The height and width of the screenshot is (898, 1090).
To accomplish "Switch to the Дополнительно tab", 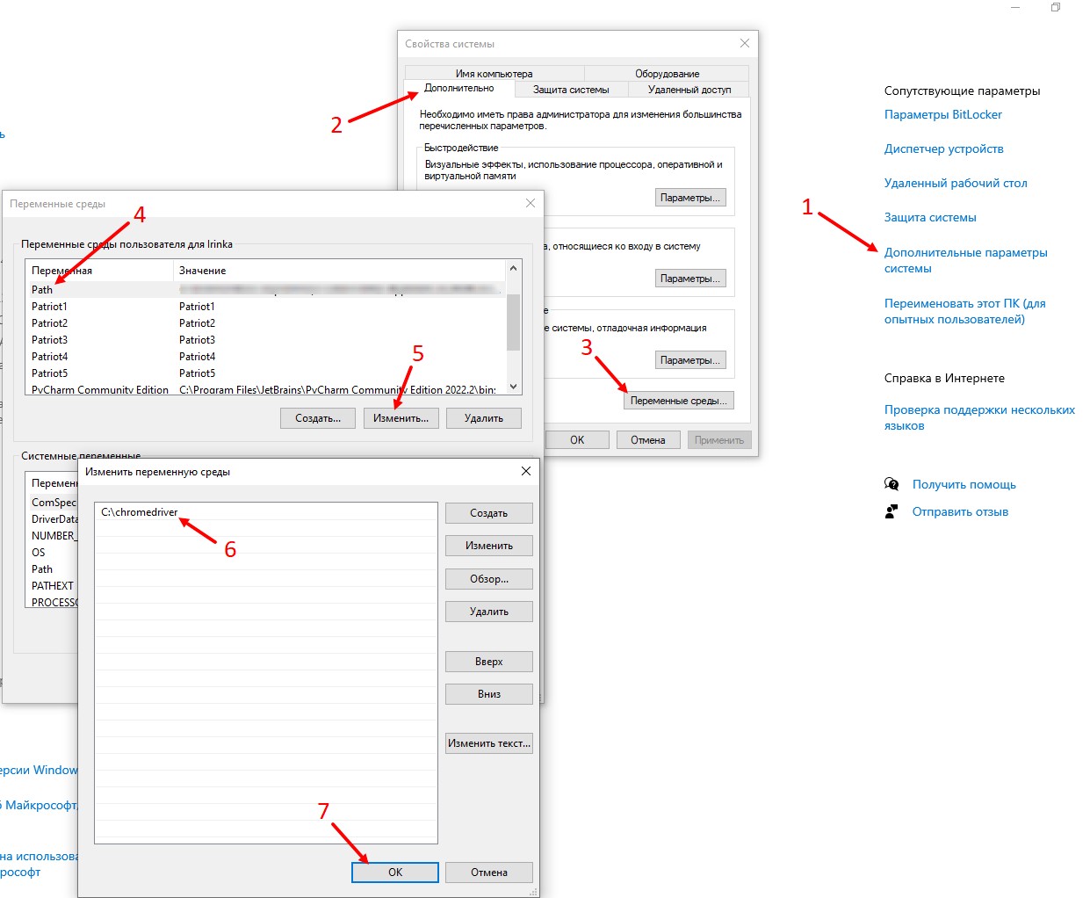I will click(x=458, y=89).
